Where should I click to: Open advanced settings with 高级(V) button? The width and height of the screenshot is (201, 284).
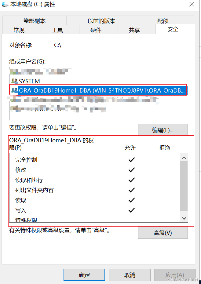(163, 233)
